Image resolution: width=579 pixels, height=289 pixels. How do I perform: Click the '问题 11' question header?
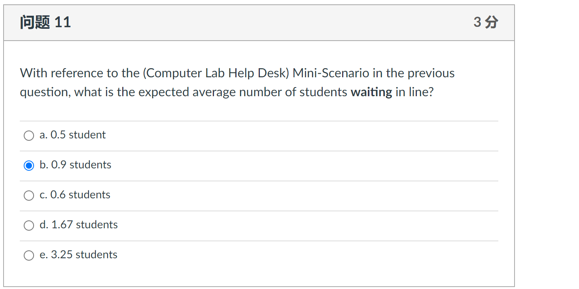(45, 22)
